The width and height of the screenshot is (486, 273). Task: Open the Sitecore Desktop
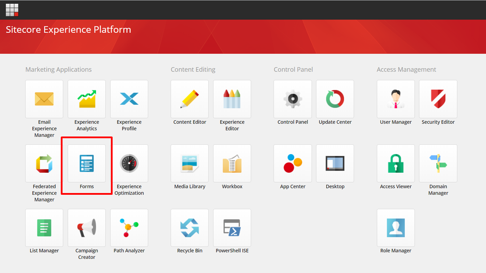[335, 163]
